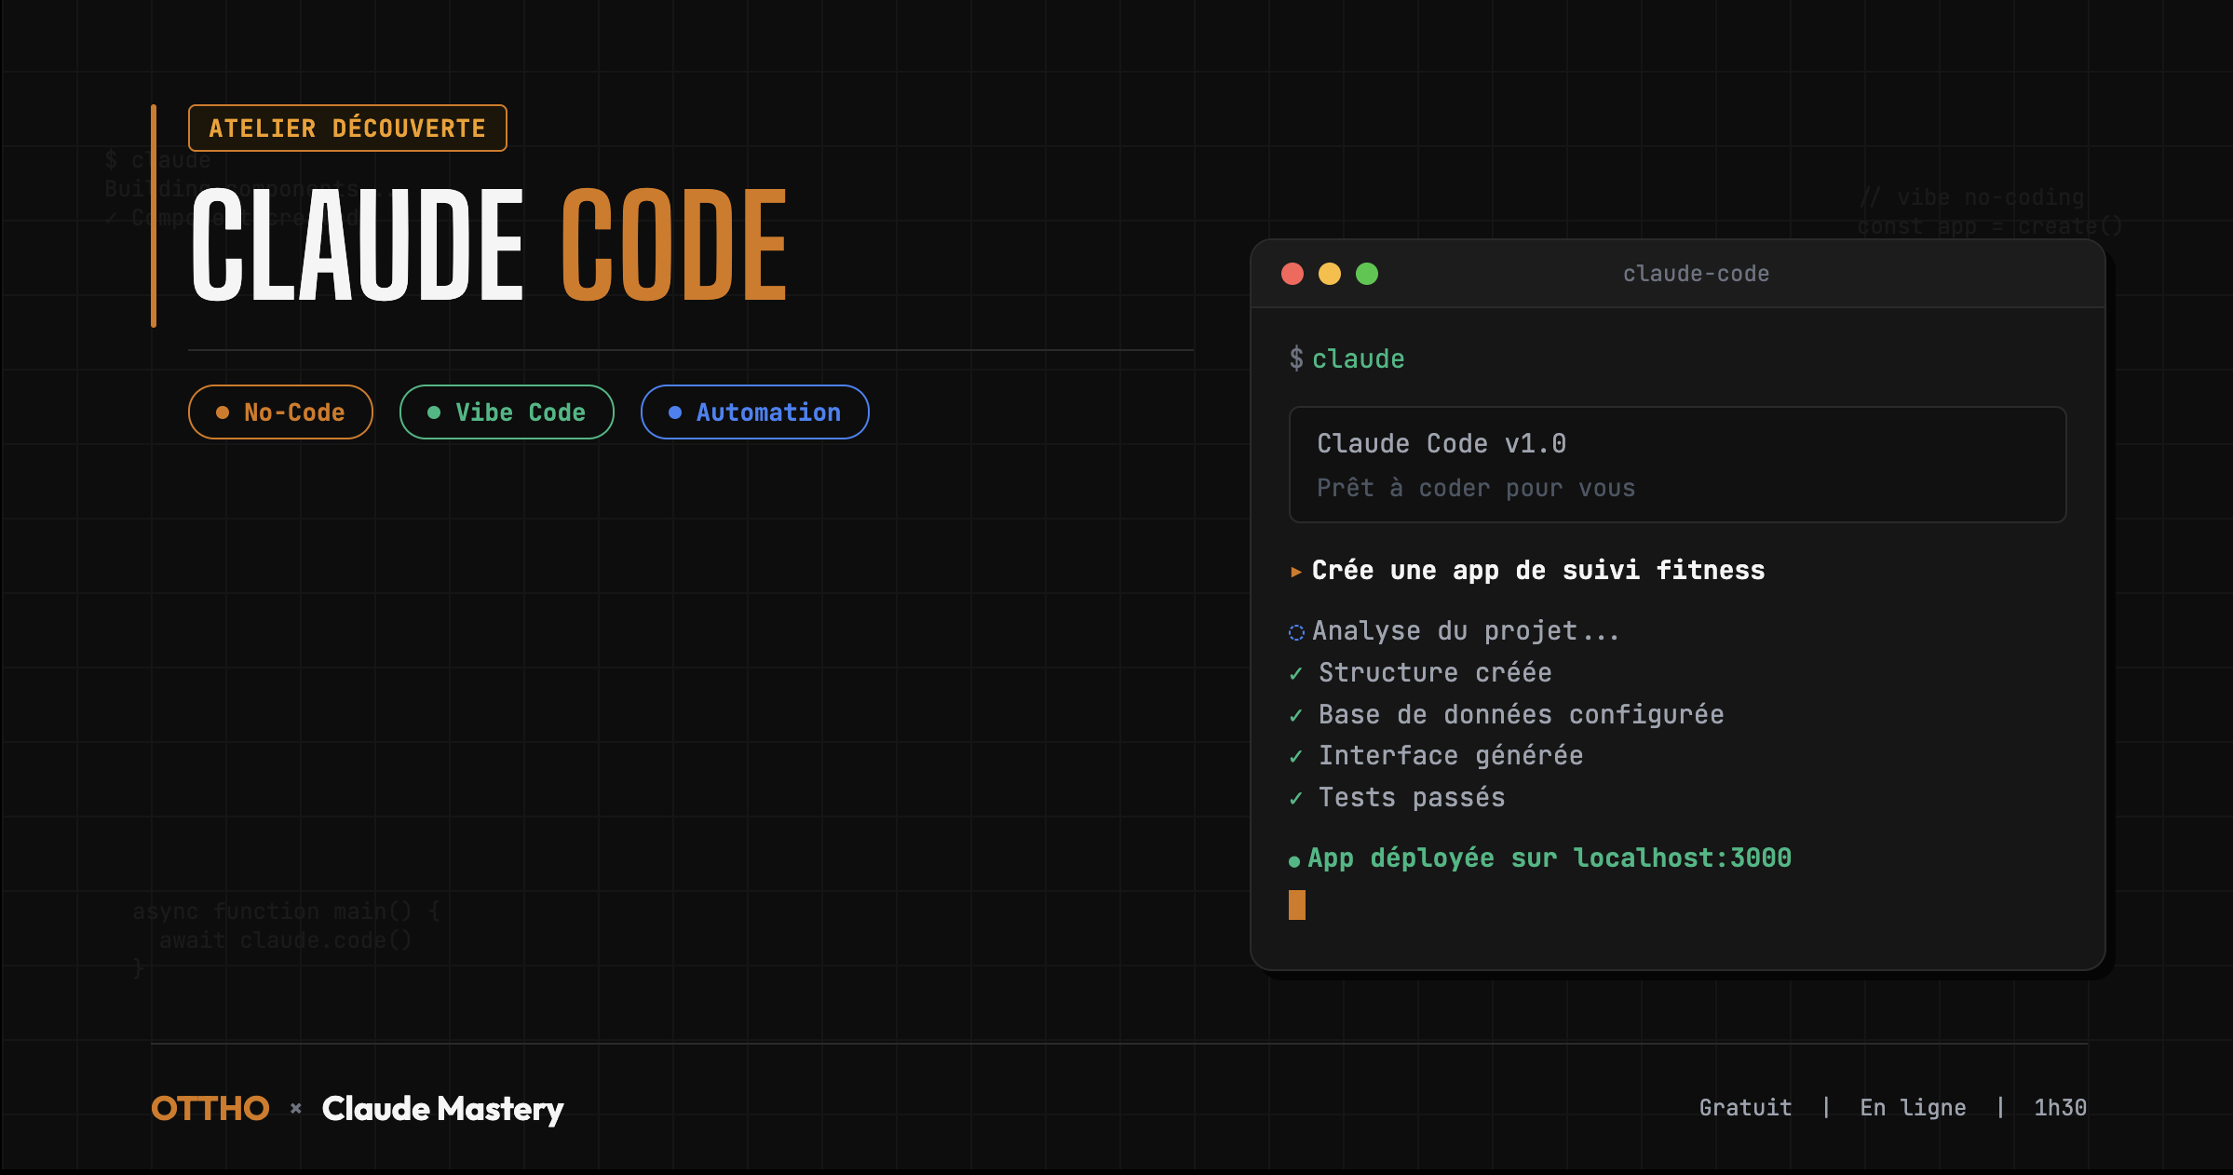Viewport: 2233px width, 1175px height.
Task: Click the orange arrow before the fitness prompt
Action: click(1295, 571)
